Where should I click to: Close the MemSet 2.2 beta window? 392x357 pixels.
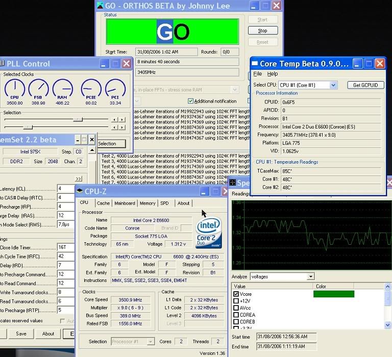coord(92,140)
